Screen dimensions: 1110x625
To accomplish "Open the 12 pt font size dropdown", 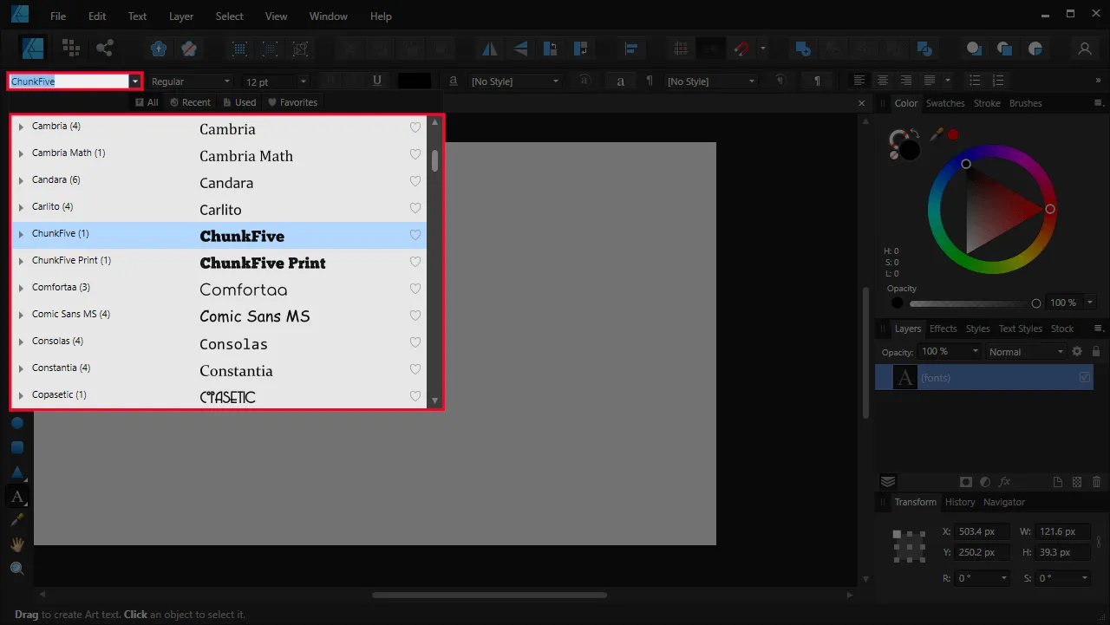I will pyautogui.click(x=302, y=81).
